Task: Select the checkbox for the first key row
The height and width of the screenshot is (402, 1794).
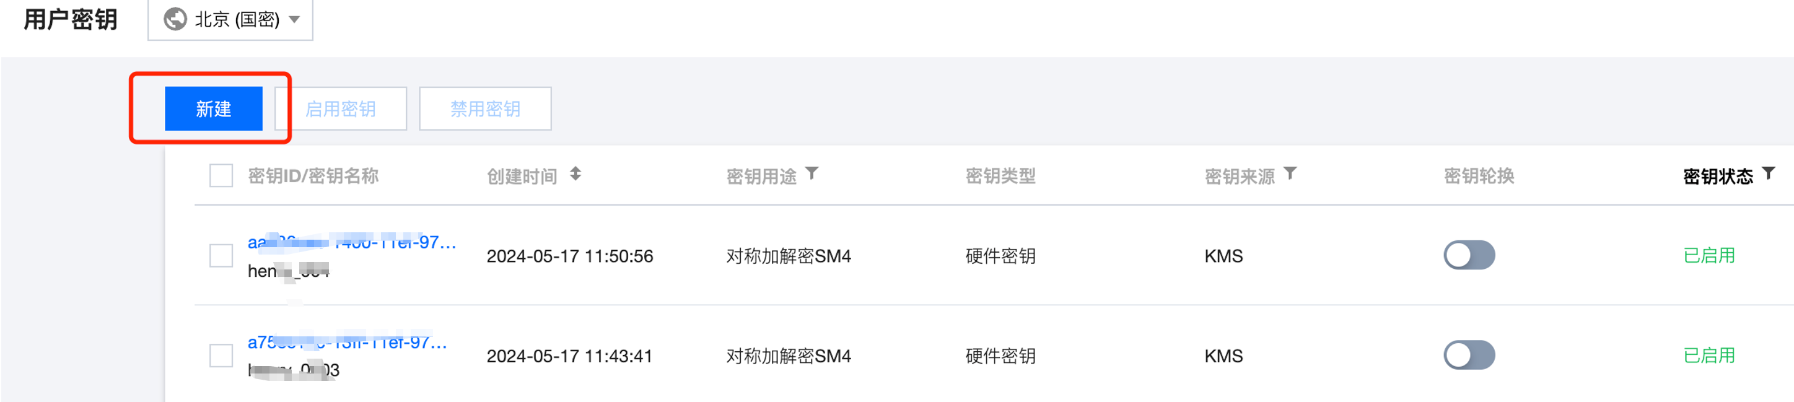Action: click(222, 256)
